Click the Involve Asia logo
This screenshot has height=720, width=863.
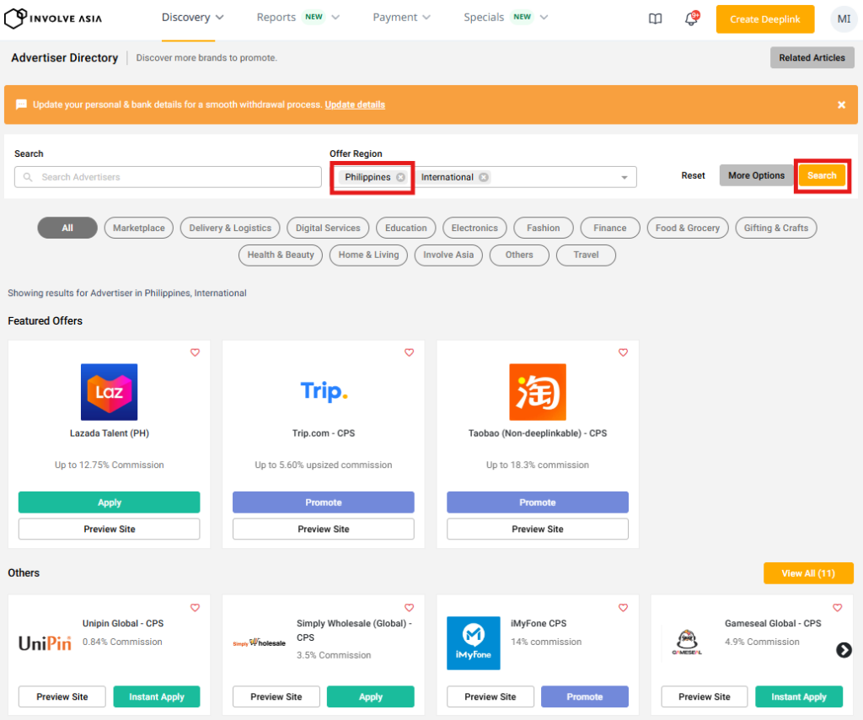pyautogui.click(x=59, y=19)
